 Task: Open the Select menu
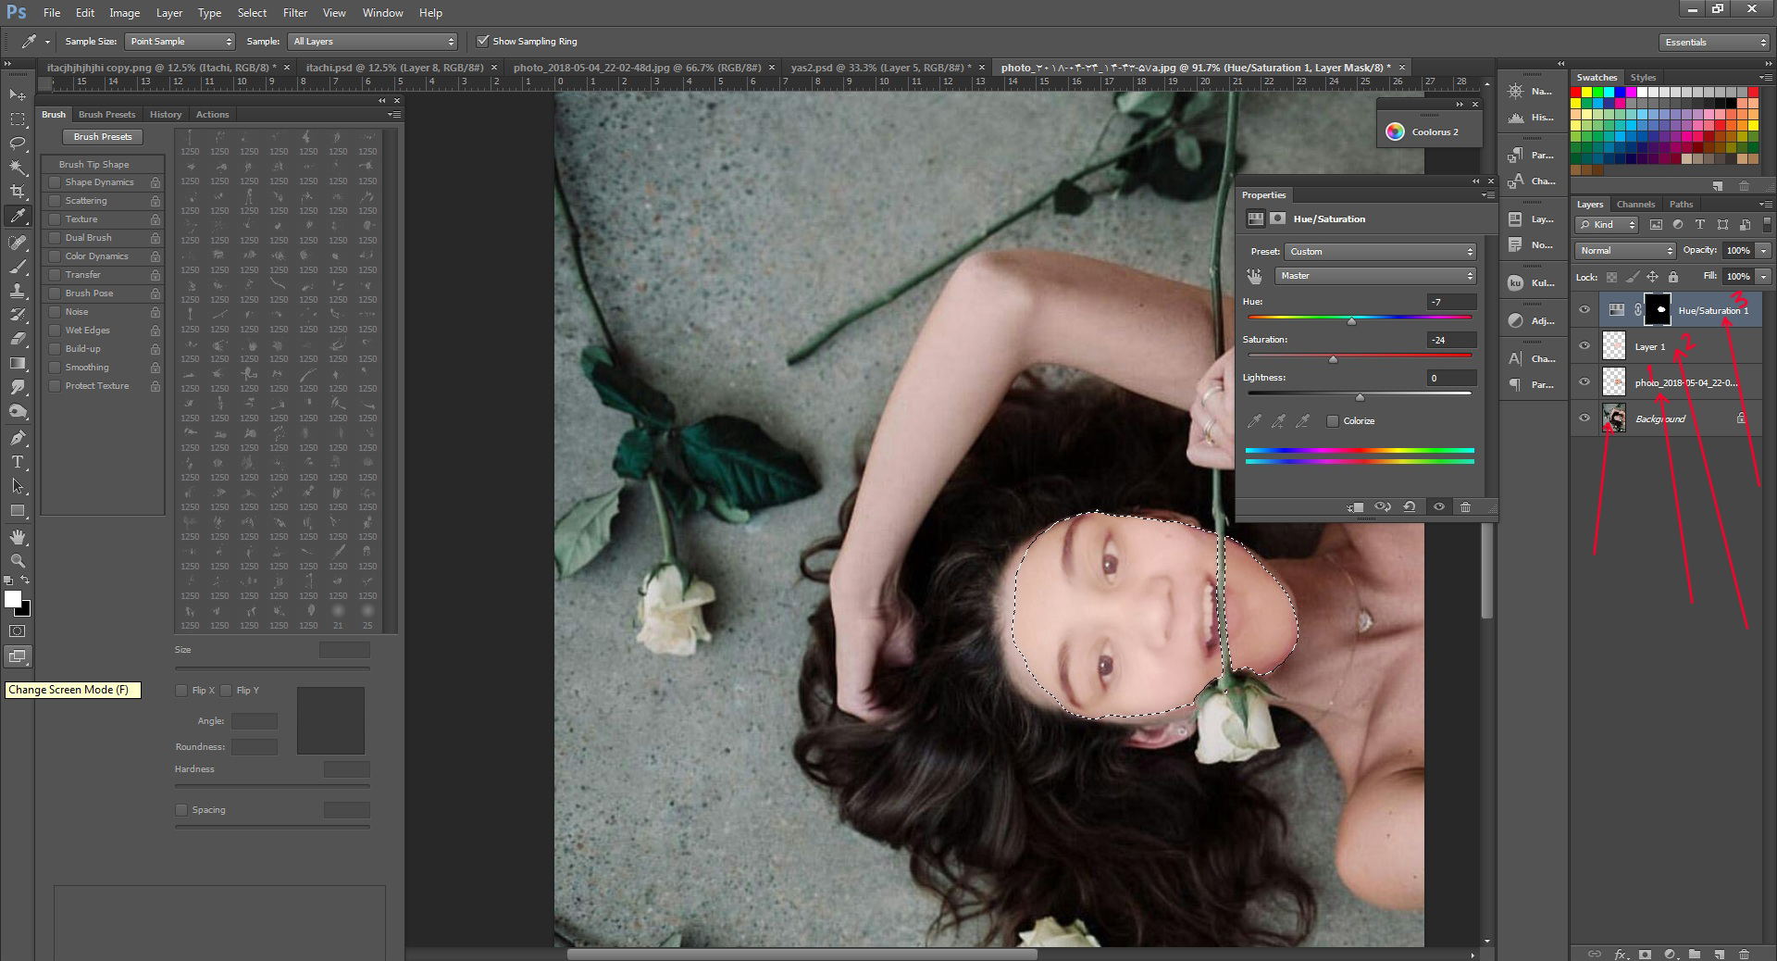click(x=252, y=13)
